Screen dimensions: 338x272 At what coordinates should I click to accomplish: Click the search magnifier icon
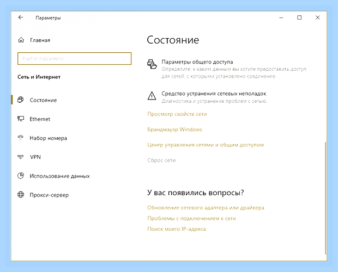tap(125, 58)
